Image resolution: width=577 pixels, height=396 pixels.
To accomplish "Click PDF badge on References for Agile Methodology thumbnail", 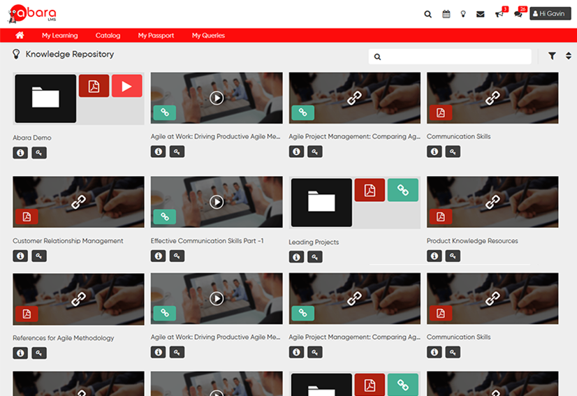I will (x=27, y=314).
